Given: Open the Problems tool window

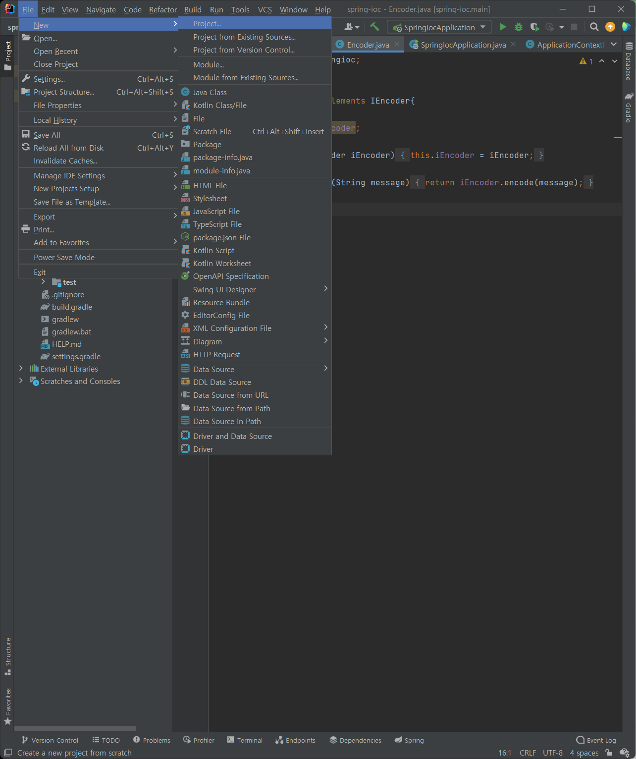Looking at the screenshot, I should [152, 740].
